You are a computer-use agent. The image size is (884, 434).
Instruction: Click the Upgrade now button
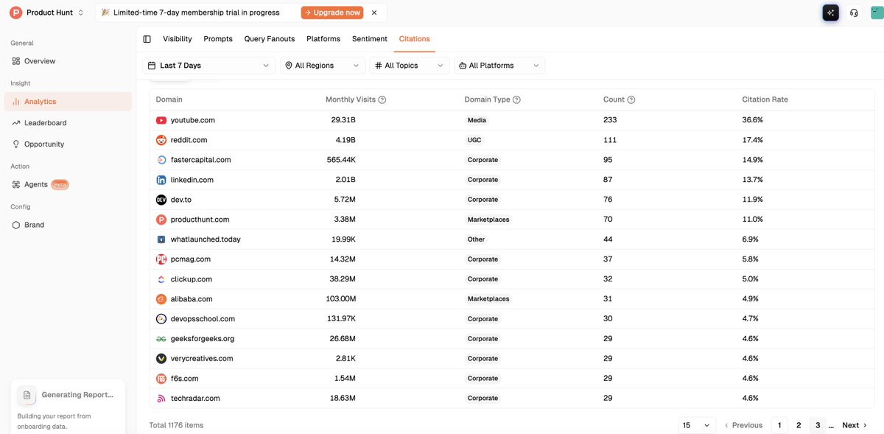(331, 13)
